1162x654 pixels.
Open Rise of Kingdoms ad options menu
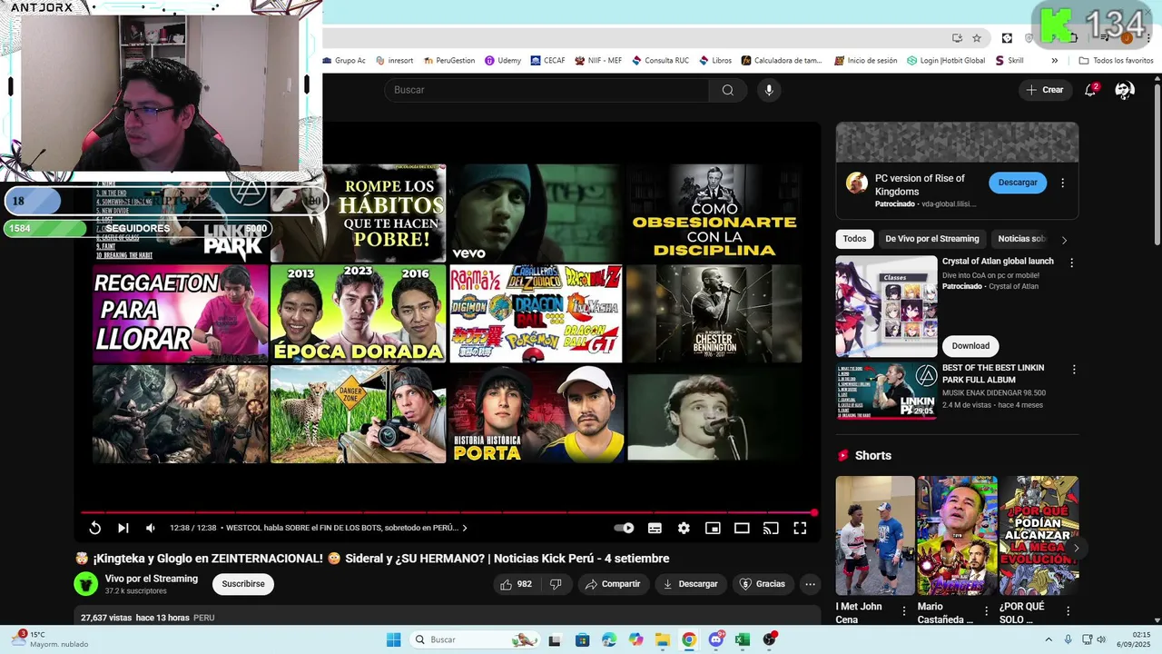(1063, 183)
